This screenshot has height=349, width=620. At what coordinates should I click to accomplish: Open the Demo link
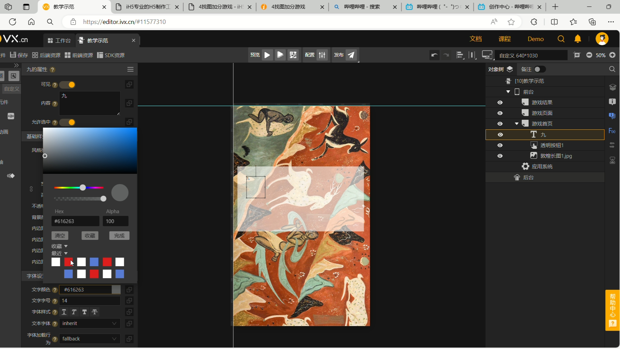pyautogui.click(x=536, y=39)
